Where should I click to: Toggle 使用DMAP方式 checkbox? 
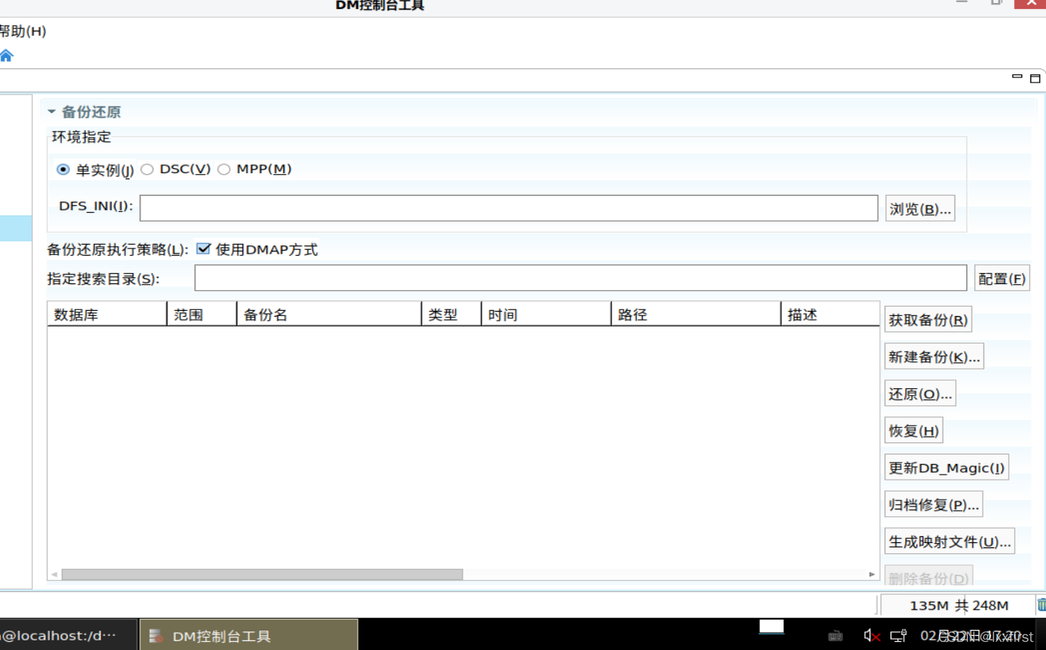tap(203, 249)
